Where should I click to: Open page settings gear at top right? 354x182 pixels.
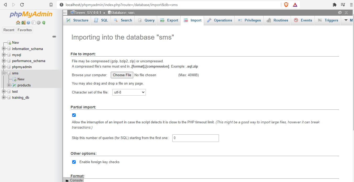(x=340, y=12)
